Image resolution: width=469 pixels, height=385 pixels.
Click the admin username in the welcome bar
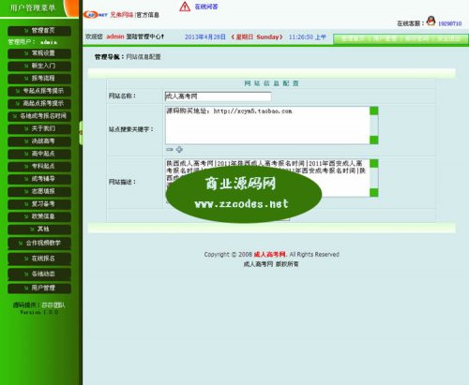click(115, 37)
